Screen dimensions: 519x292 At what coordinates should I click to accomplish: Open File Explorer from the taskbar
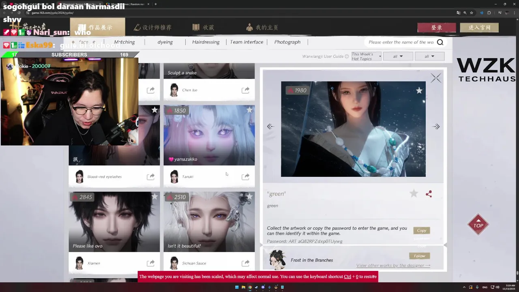[243, 287]
